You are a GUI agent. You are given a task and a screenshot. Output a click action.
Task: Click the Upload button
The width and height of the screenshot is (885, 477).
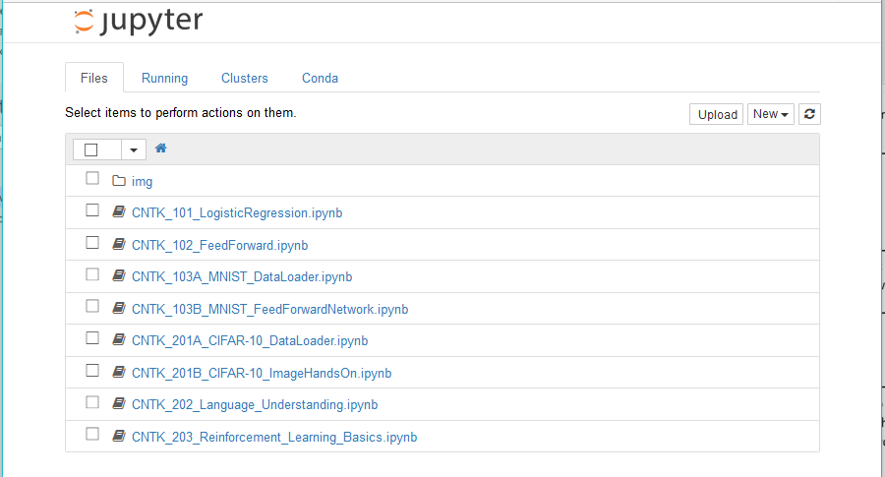(717, 114)
